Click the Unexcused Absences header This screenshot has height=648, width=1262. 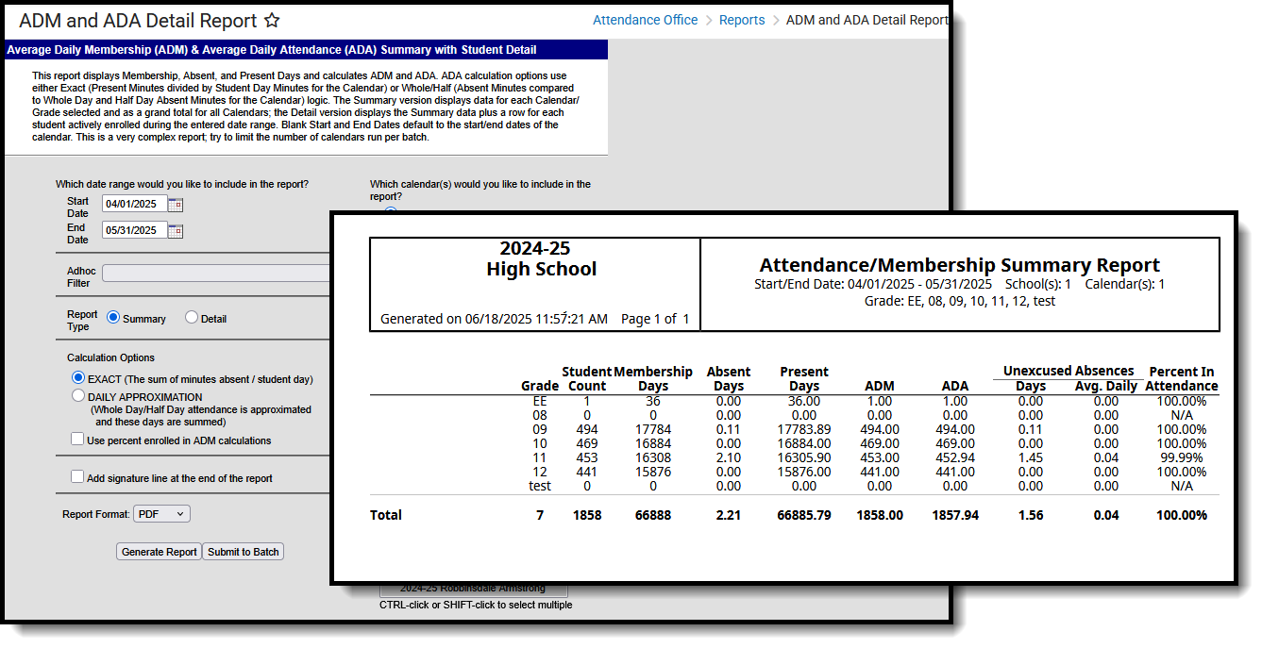pos(1068,371)
